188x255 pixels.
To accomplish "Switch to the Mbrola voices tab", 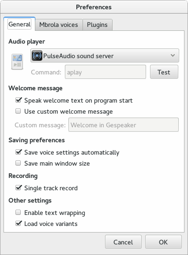I will pos(59,25).
